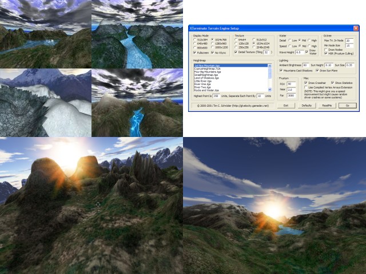The image size is (366, 274).
Task: Choose the 256x256 texture size
Action: pyautogui.click(x=236, y=47)
